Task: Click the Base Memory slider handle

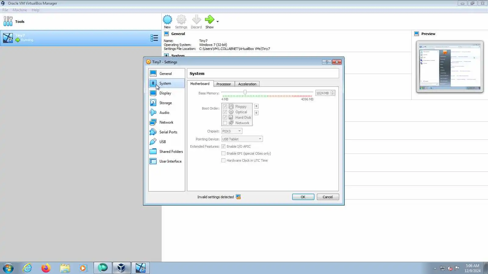Action: click(245, 92)
